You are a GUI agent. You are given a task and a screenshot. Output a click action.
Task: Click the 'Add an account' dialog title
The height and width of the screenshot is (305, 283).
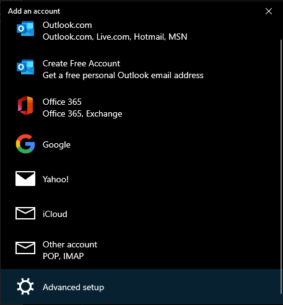click(x=34, y=11)
